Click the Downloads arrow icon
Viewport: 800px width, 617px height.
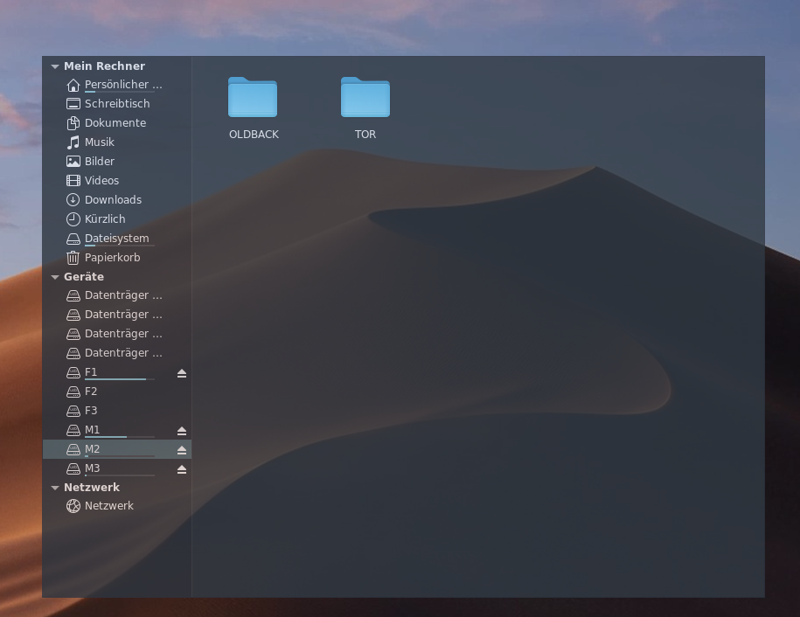73,200
